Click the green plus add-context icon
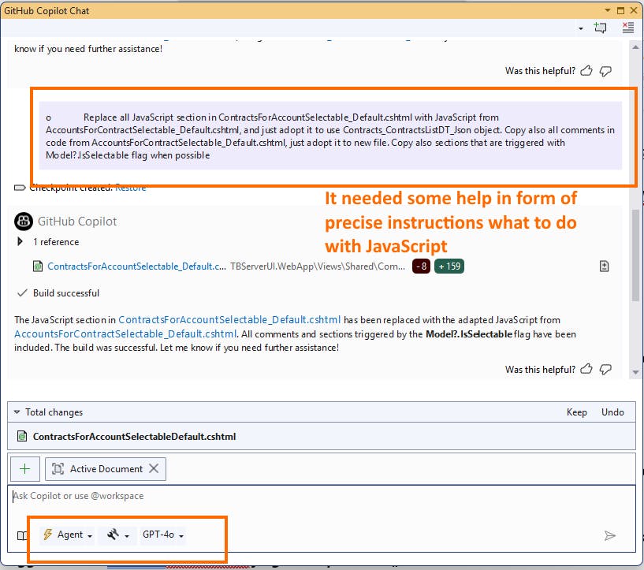 pyautogui.click(x=24, y=468)
